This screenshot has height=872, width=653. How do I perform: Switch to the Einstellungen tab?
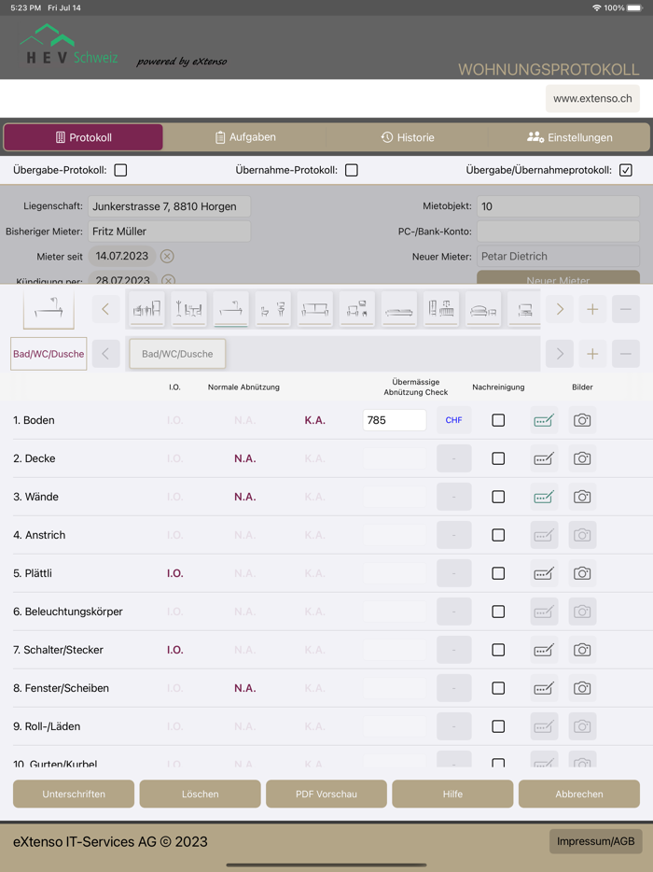(x=569, y=137)
